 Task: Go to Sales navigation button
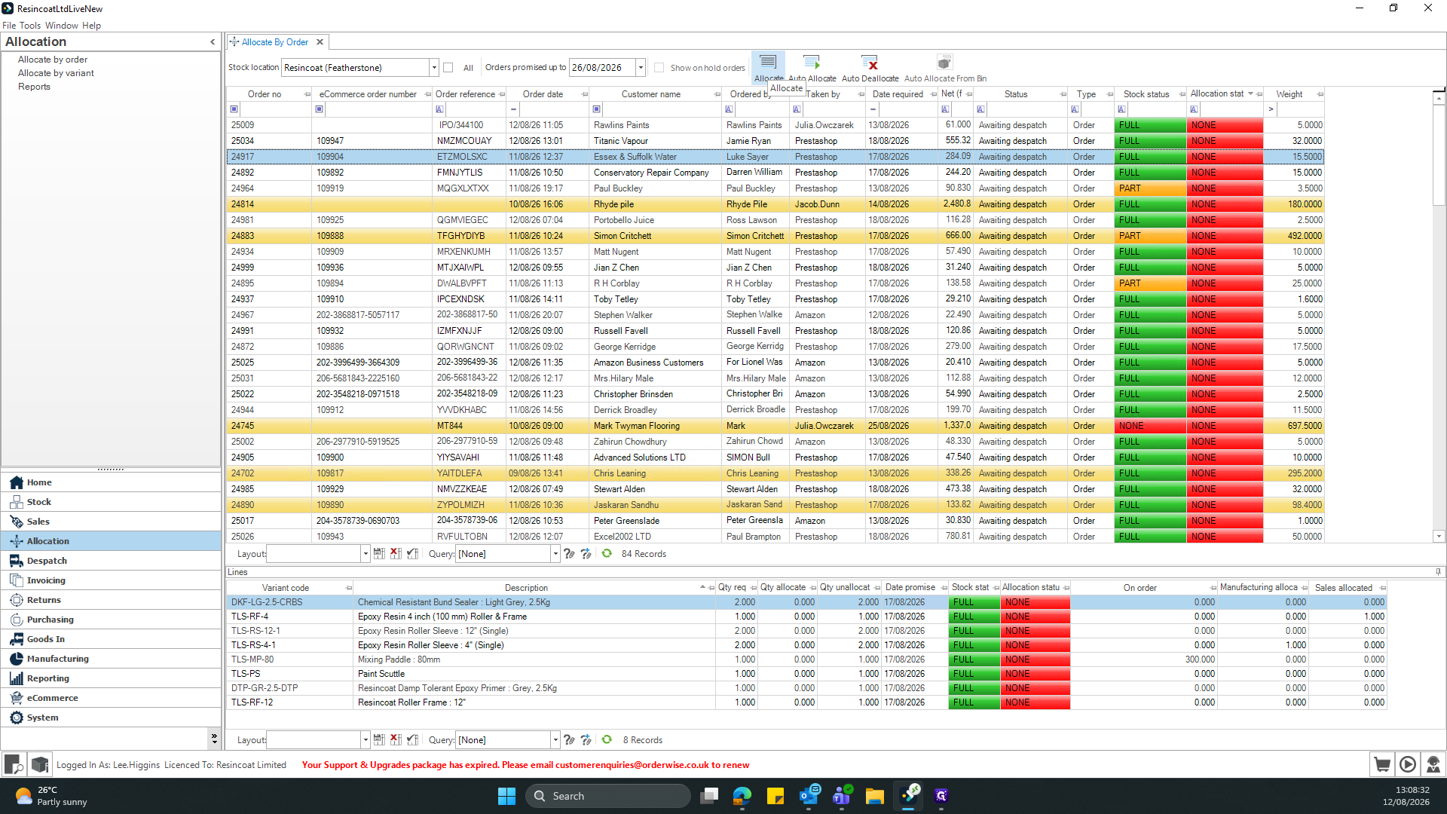pos(111,522)
